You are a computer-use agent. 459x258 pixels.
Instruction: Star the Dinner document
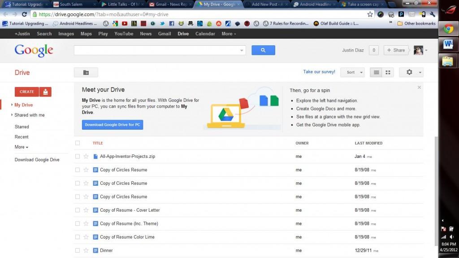click(86, 250)
